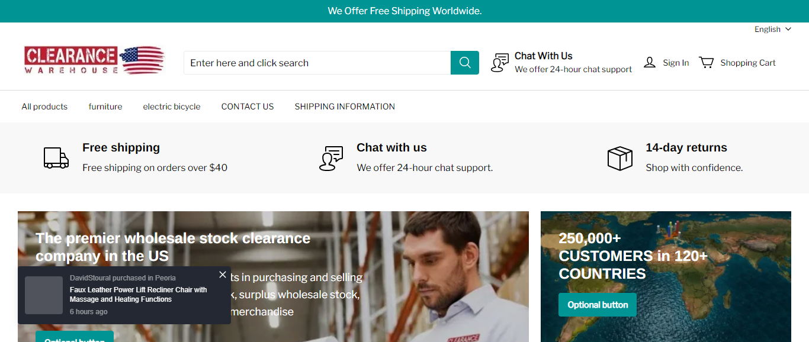Screen dimensions: 809x342
Task: Click the Free shipping truck icon
Action: point(56,158)
